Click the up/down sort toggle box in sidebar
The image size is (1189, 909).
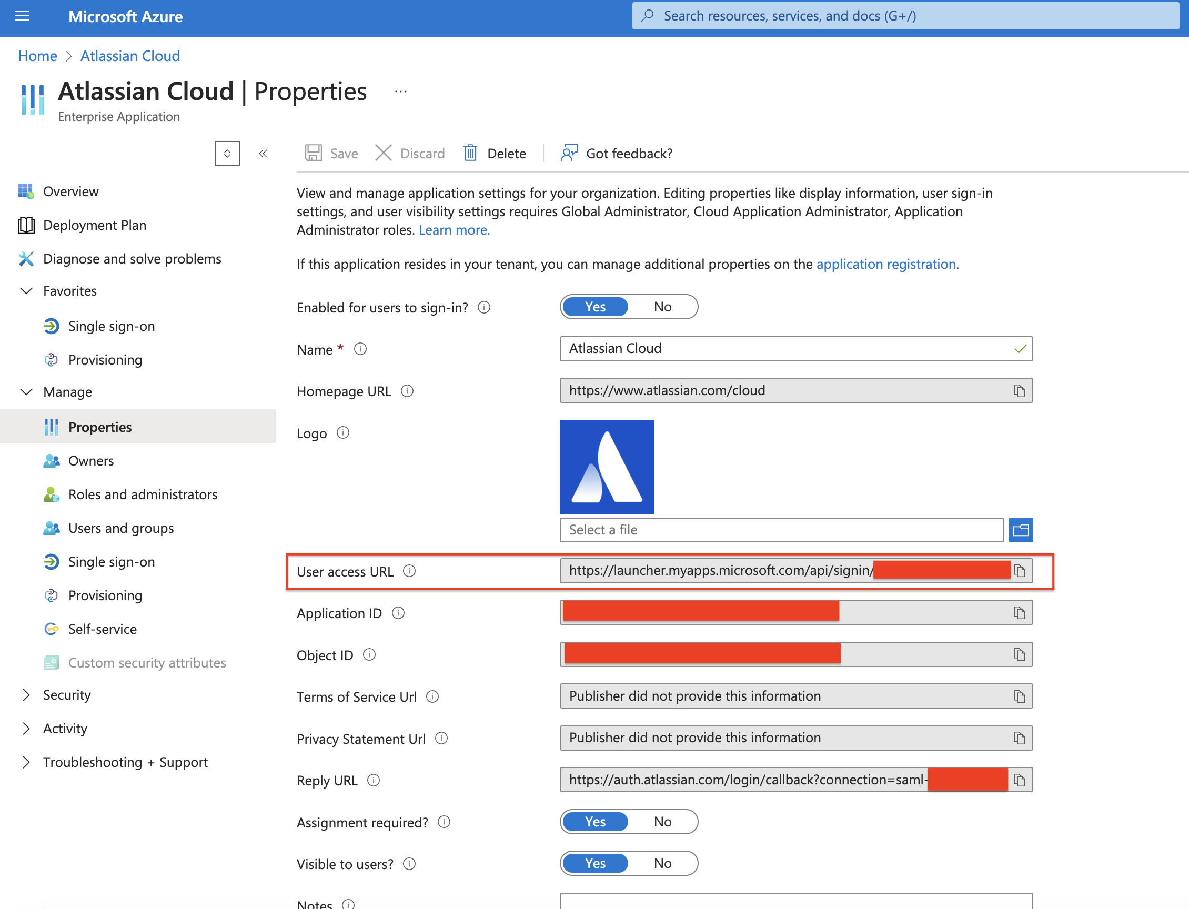point(227,154)
